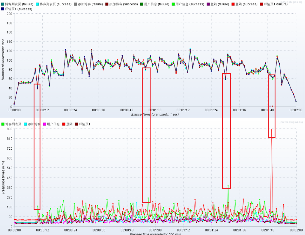The height and width of the screenshot is (235, 305).
Task: Click the dark red swatch for 添加博客 (success)
Action: coord(107,4)
